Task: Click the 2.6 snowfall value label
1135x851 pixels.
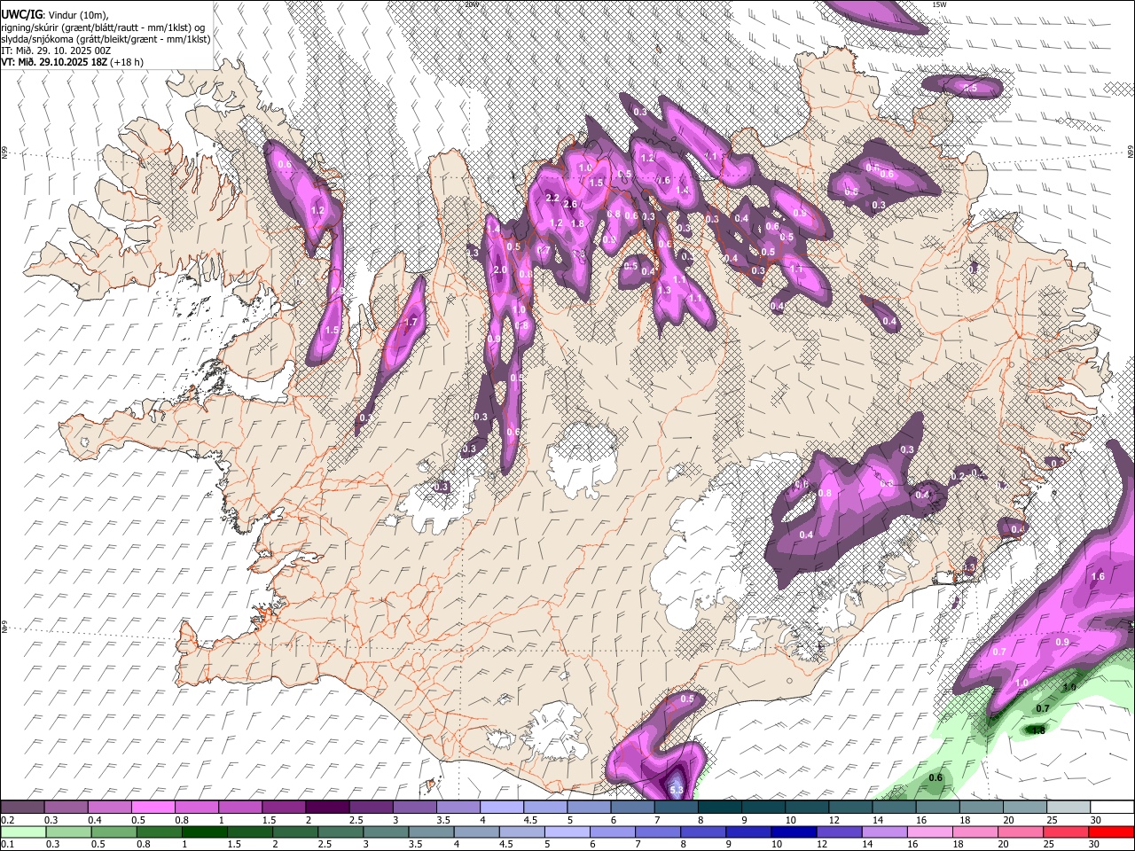Action: coord(570,204)
